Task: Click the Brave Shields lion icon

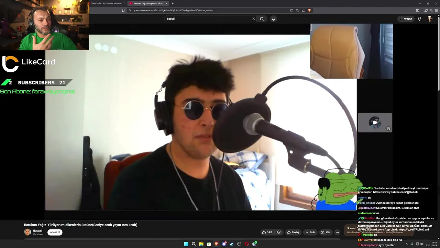Action: (309, 10)
